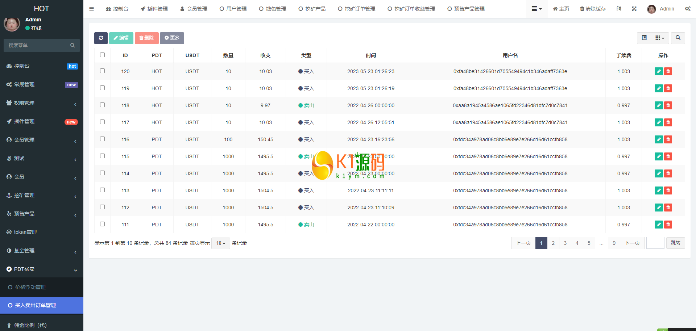696x331 pixels.
Task: Select the checkbox for row ID 116
Action: coord(102,139)
